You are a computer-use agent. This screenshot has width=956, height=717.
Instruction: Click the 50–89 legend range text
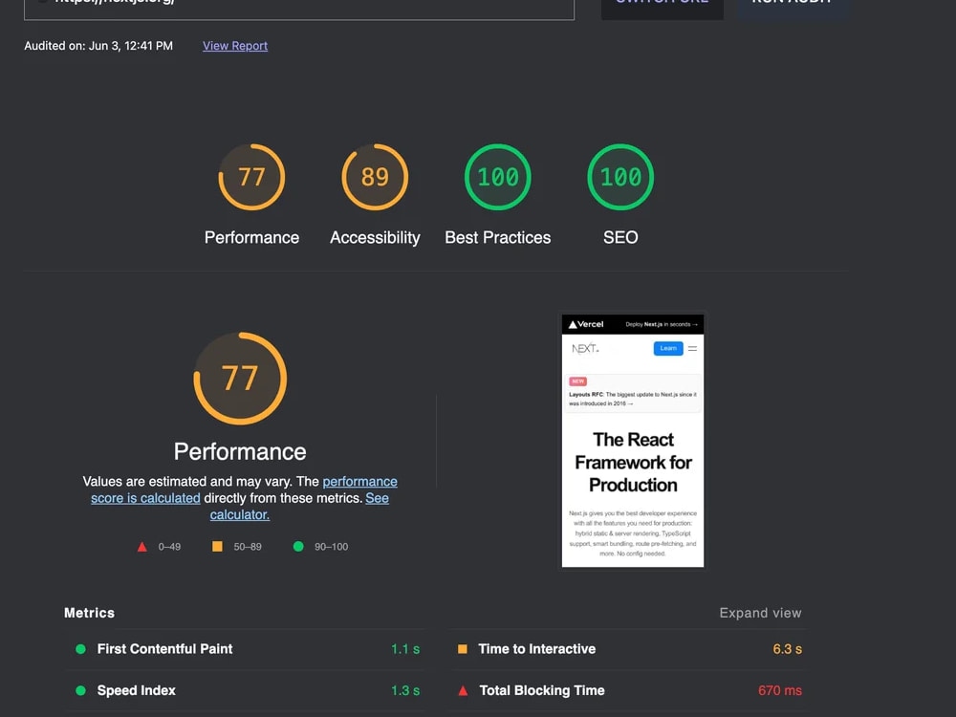[x=248, y=547]
